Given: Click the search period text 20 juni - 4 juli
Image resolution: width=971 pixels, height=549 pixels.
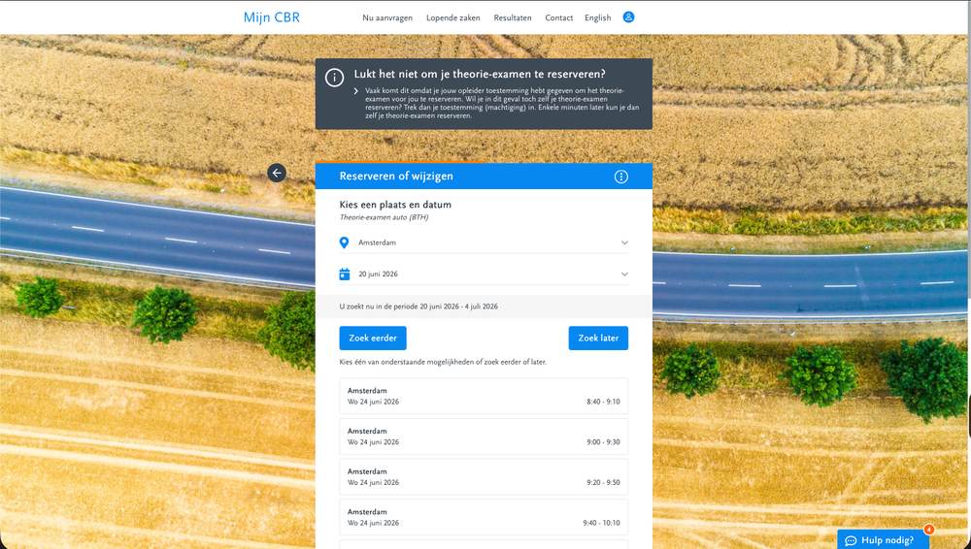Looking at the screenshot, I should point(419,307).
